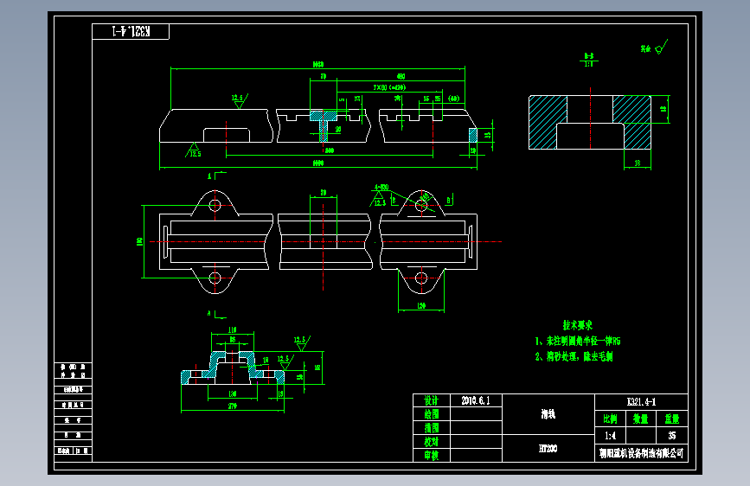Select technical requirement line 2 about sand cleaning
750x486 pixels.
click(x=574, y=356)
